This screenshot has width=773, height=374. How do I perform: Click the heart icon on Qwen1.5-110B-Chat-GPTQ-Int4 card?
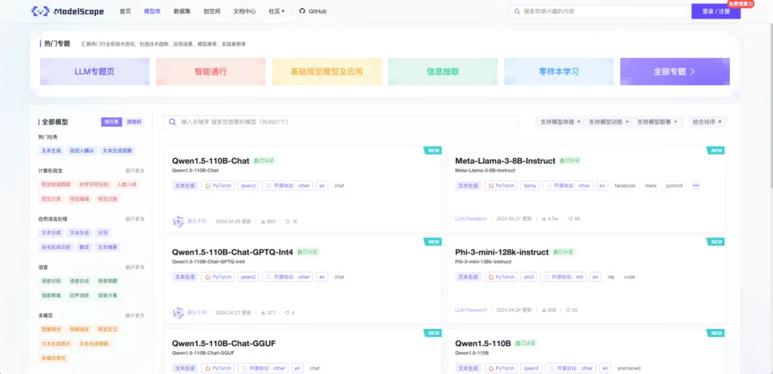(288, 313)
